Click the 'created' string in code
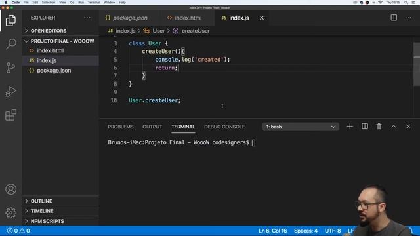Viewport: 420px width, 236px height. coord(209,60)
